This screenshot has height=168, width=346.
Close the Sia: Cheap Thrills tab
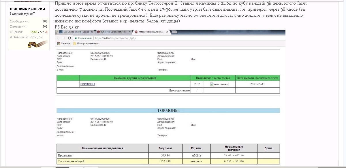(x=92, y=32)
